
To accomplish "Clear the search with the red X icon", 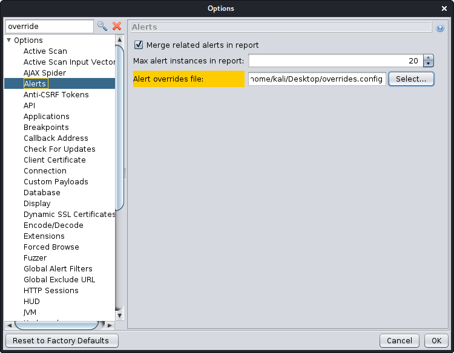I will [117, 27].
